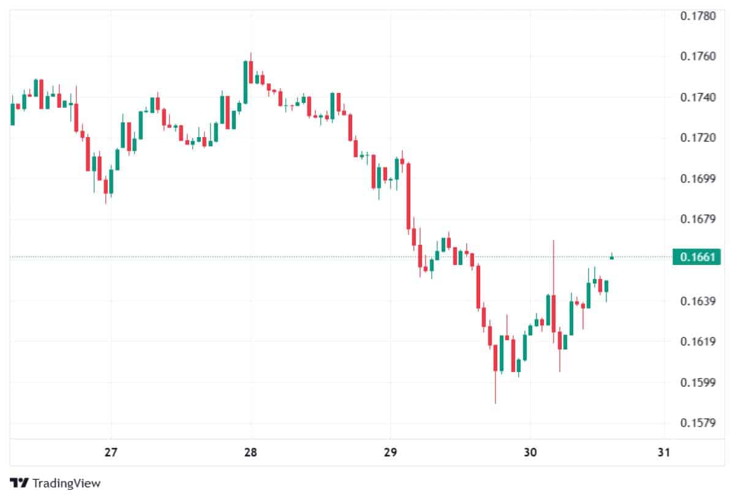Select the 0.1599 price scale value

coord(698,382)
